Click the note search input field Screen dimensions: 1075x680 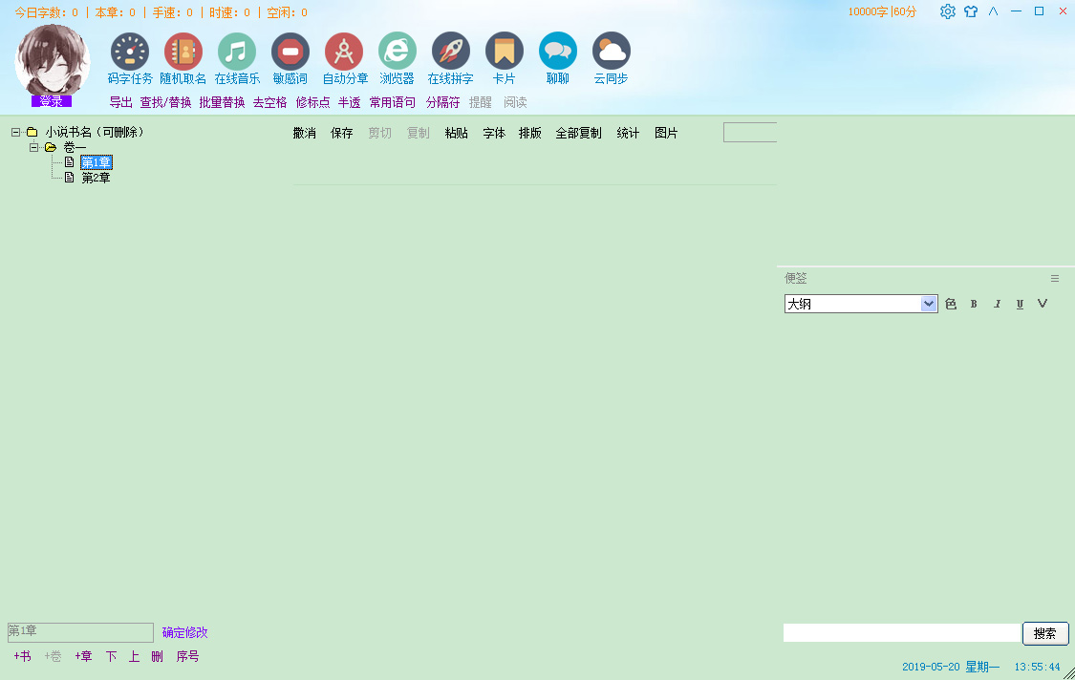pos(902,632)
